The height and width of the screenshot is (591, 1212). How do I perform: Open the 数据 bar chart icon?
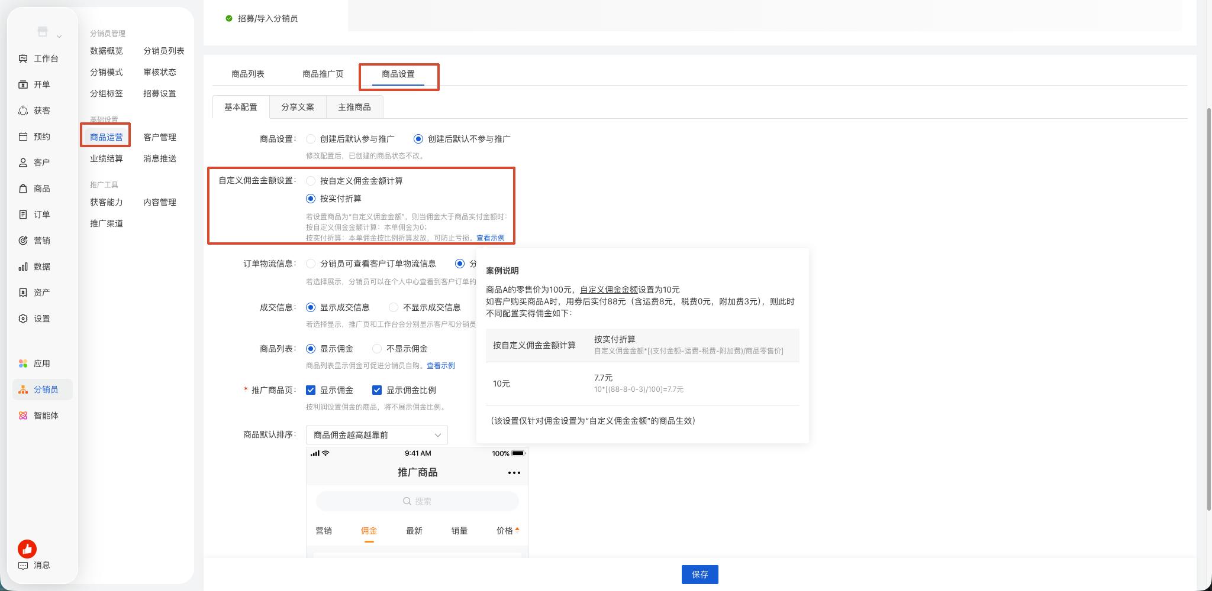pos(23,267)
